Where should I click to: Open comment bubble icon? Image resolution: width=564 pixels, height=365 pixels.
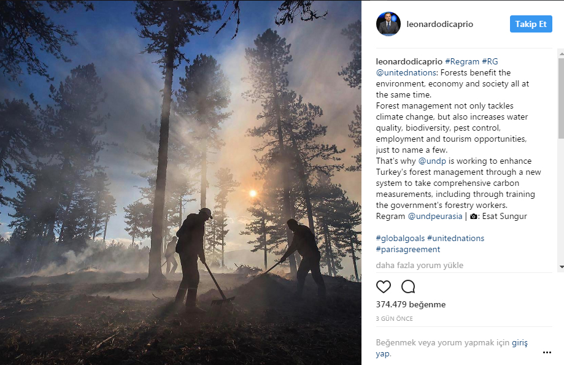pyautogui.click(x=408, y=286)
